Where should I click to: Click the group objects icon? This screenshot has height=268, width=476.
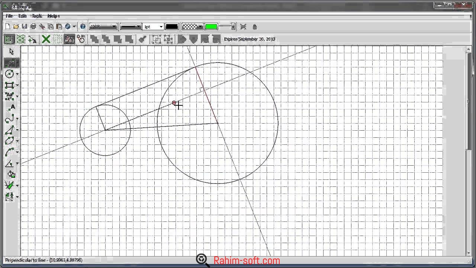point(157,39)
